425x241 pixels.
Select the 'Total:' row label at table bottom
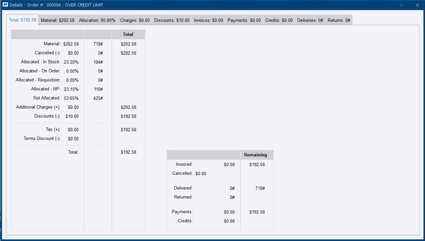click(73, 152)
